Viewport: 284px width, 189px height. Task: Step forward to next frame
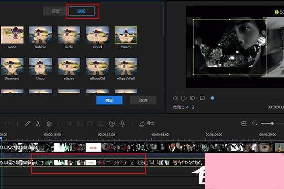(192, 98)
